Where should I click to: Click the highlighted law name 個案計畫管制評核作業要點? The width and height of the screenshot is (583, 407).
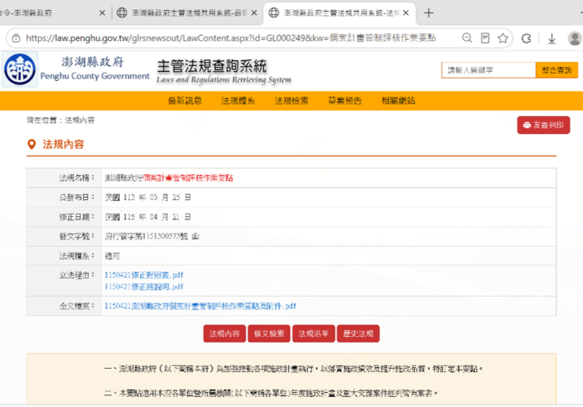coord(188,178)
